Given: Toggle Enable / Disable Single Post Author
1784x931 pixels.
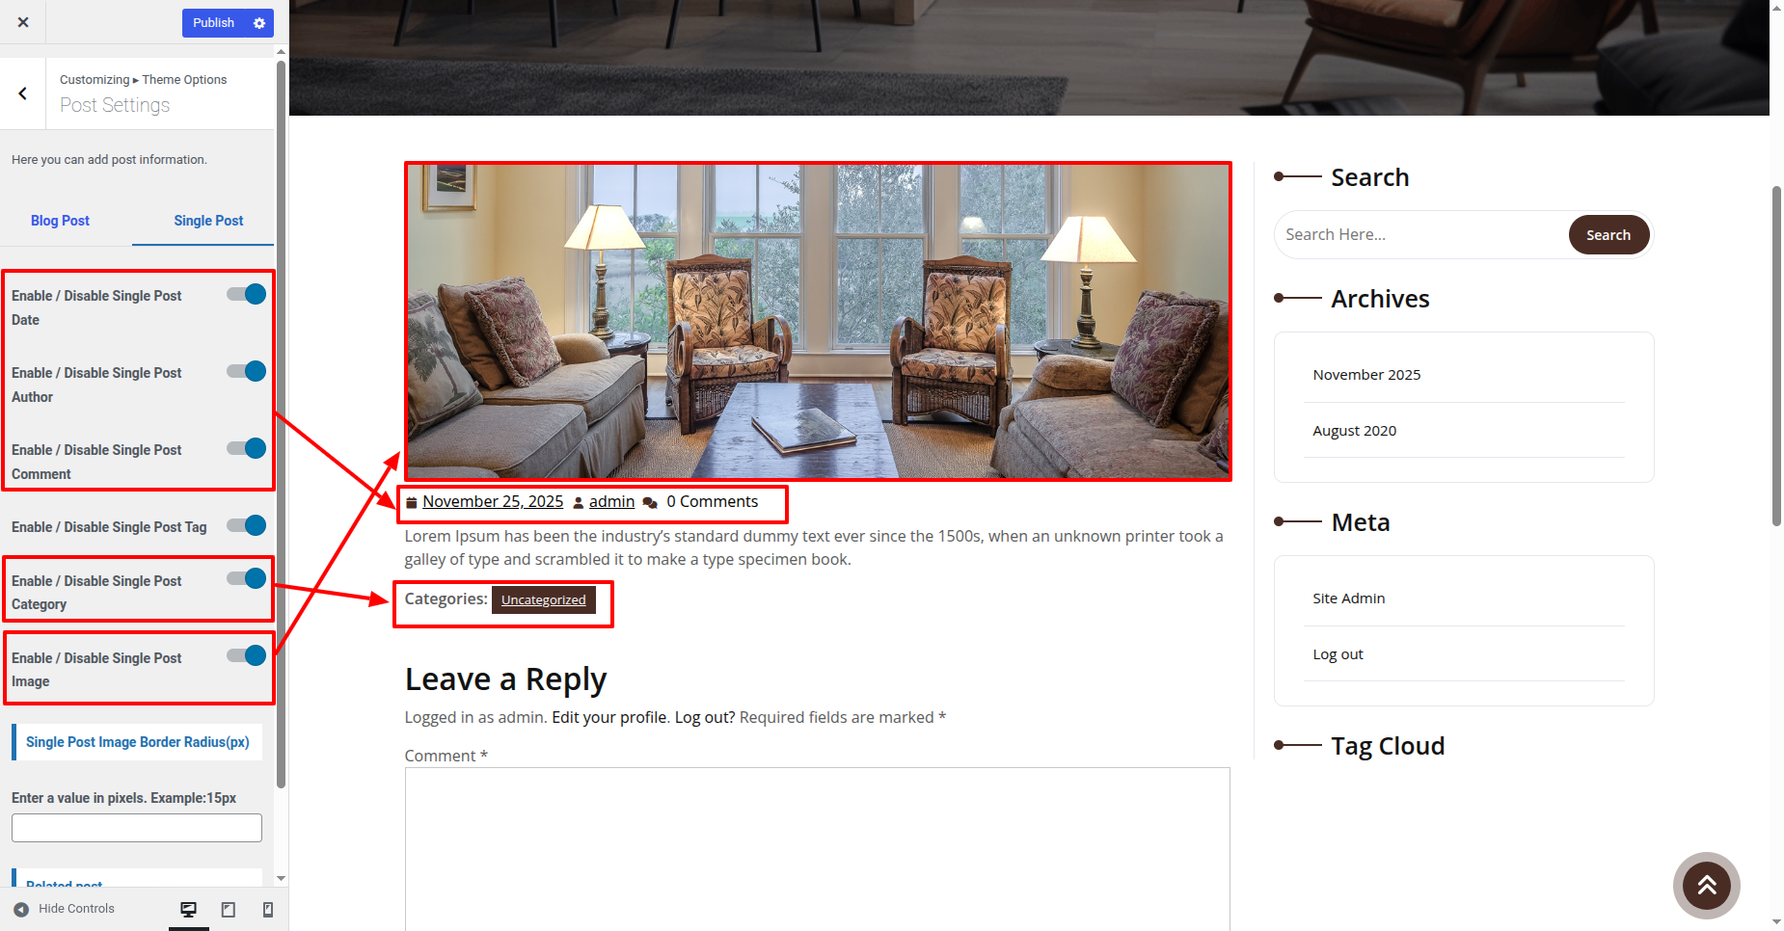Looking at the screenshot, I should [247, 371].
